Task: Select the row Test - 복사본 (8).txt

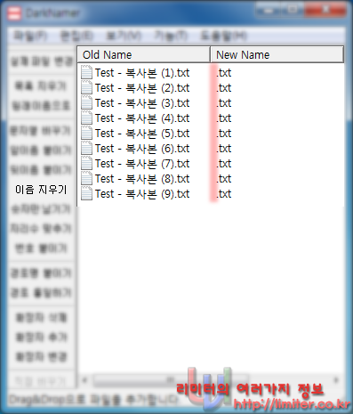Action: click(x=211, y=179)
